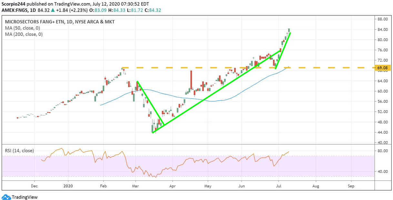Click the MA (50, close, 0) legend
This screenshot has height=200, width=393.
23,28
